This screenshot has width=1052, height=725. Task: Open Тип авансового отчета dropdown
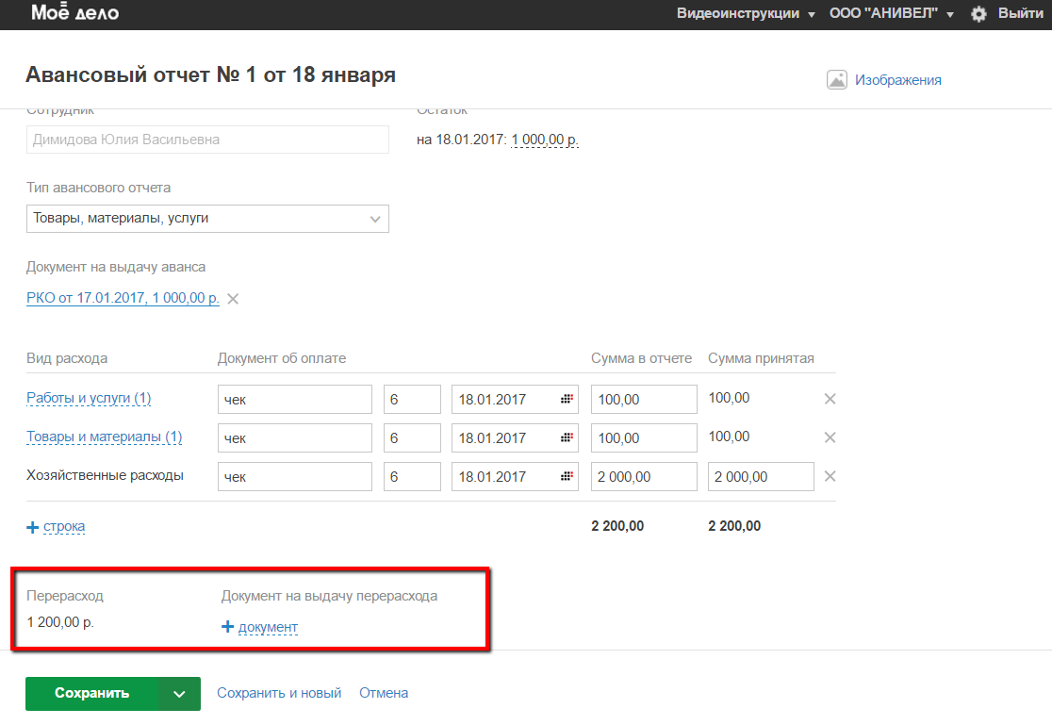[207, 219]
